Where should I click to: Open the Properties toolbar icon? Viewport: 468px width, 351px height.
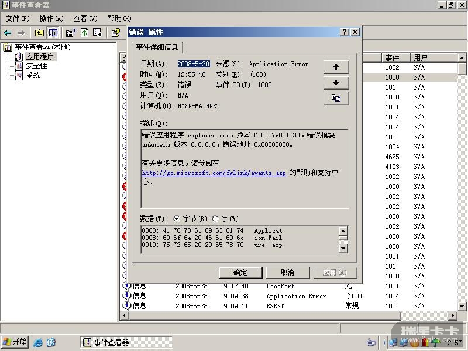70,33
